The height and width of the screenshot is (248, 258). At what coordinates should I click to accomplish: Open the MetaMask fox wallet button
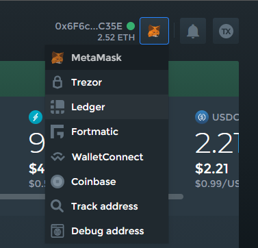154,31
